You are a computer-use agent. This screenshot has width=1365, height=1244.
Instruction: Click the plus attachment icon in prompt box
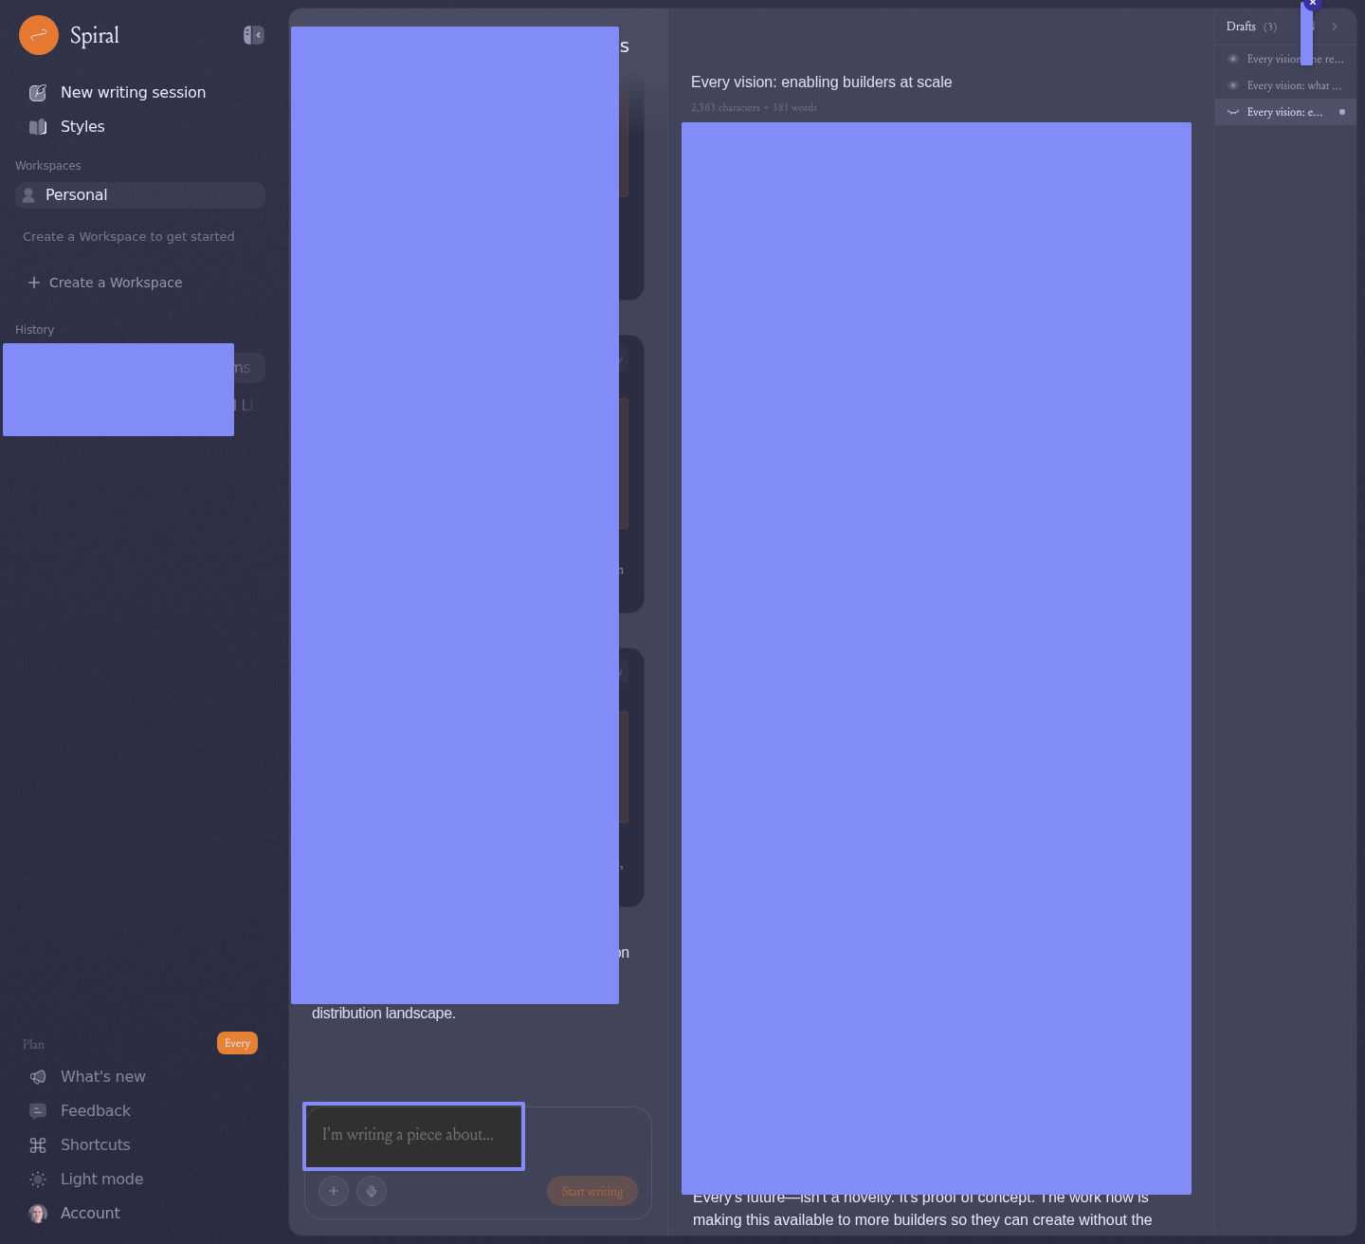click(x=334, y=1191)
